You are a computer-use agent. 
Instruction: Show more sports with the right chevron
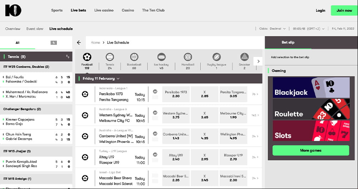point(258,61)
